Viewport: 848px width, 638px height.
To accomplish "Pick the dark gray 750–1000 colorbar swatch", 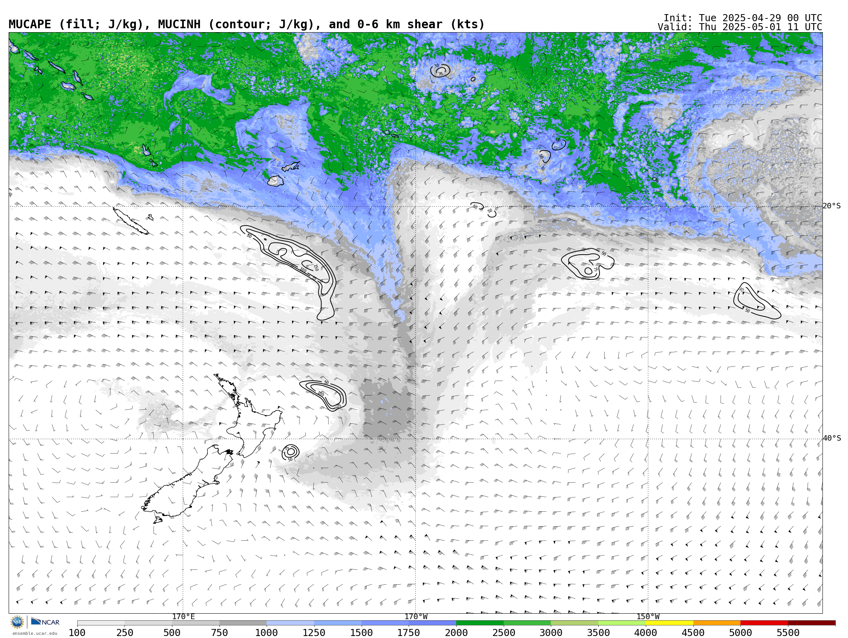I will [243, 623].
